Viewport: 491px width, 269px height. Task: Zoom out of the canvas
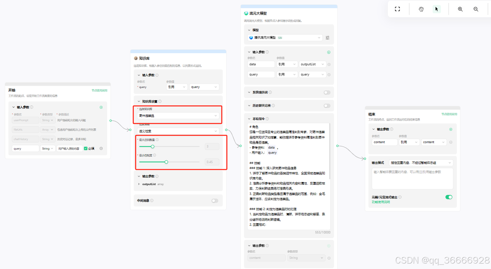476,9
